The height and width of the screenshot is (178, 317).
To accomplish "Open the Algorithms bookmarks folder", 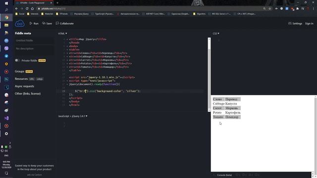I will pos(199,14).
